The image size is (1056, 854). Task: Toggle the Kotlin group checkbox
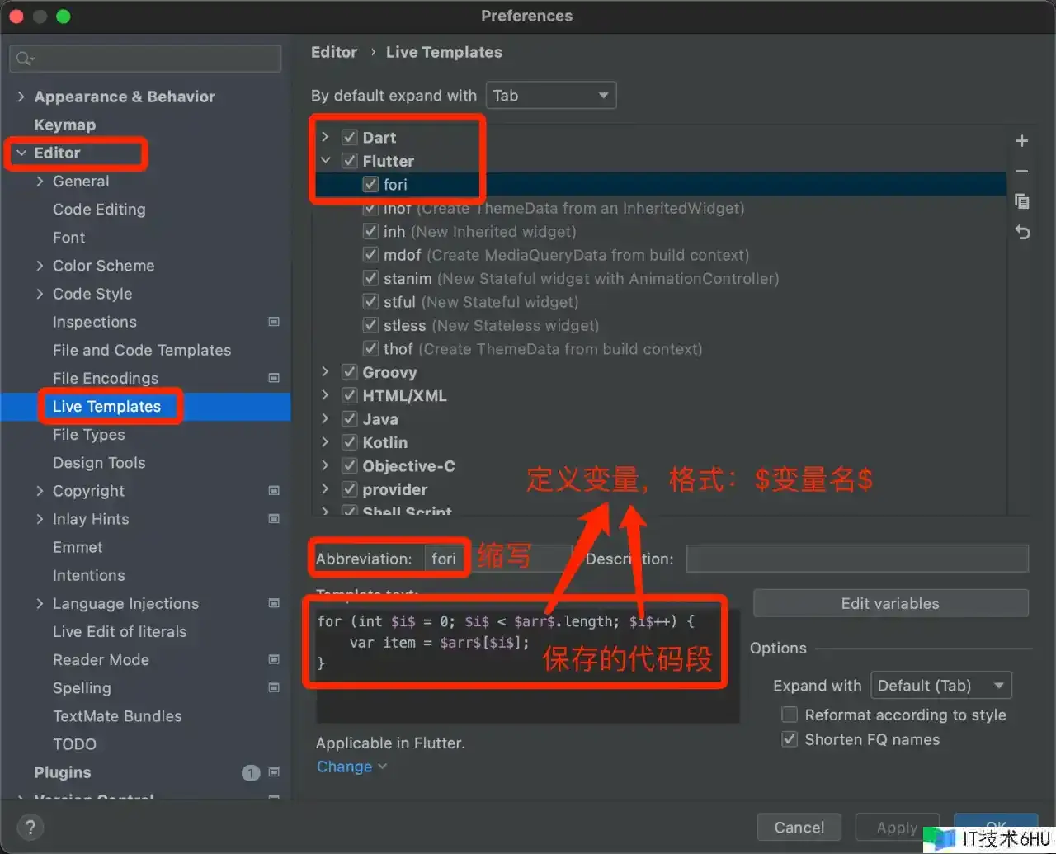click(350, 442)
